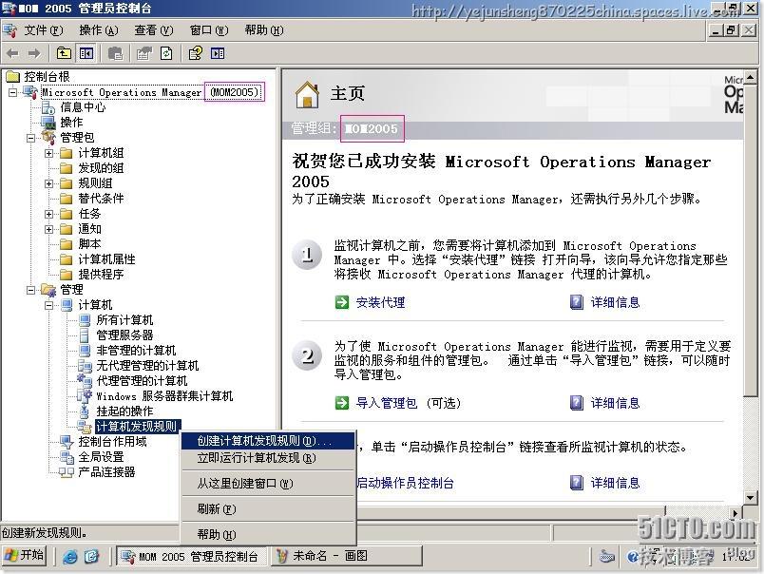This screenshot has width=764, height=574.
Task: Choose 刷新(F) in the context menu
Action: coord(268,509)
